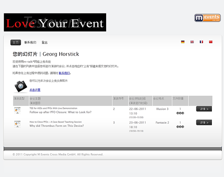Open the M Events logo

(x=207, y=18)
